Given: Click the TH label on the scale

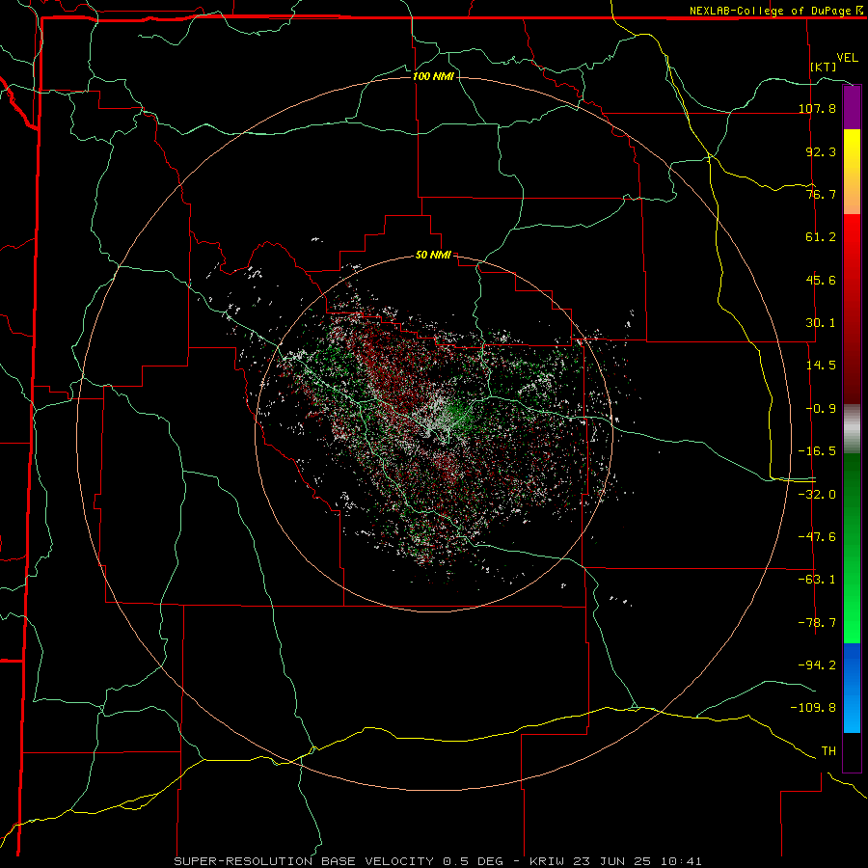Looking at the screenshot, I should tap(828, 750).
